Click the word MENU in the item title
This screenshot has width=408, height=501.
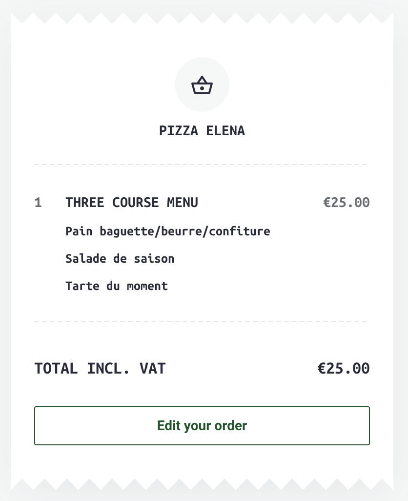pyautogui.click(x=183, y=203)
